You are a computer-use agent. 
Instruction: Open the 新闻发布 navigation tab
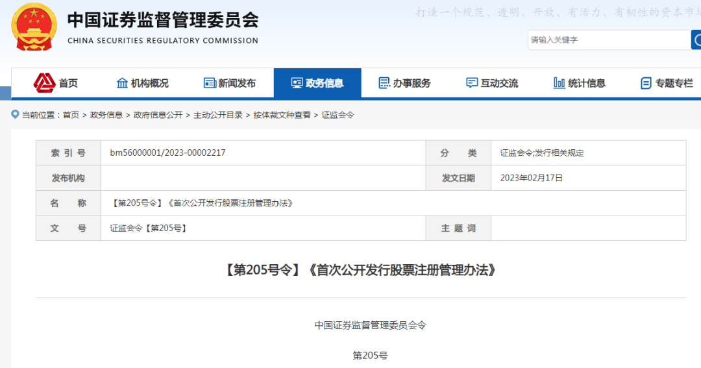tap(230, 82)
